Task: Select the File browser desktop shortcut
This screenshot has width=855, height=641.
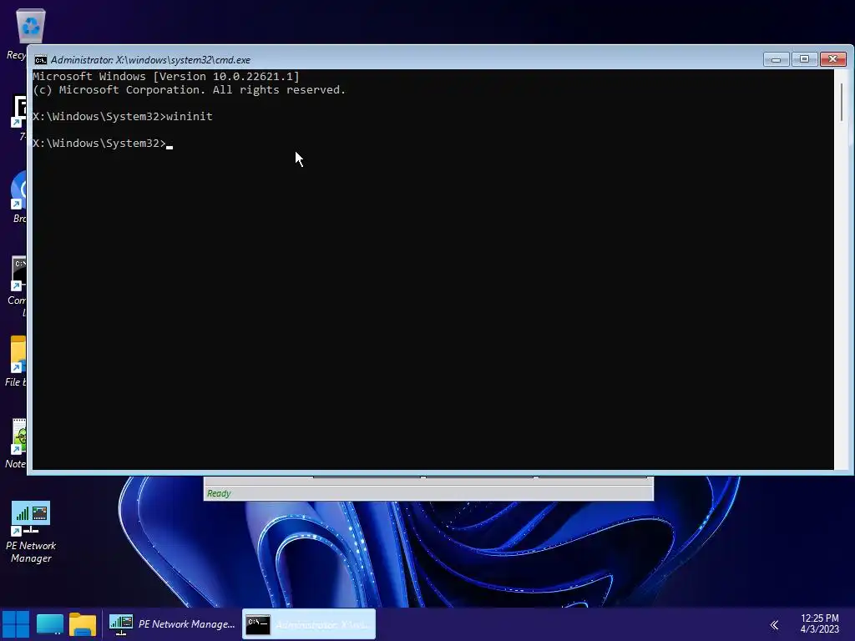Action: tap(17, 362)
